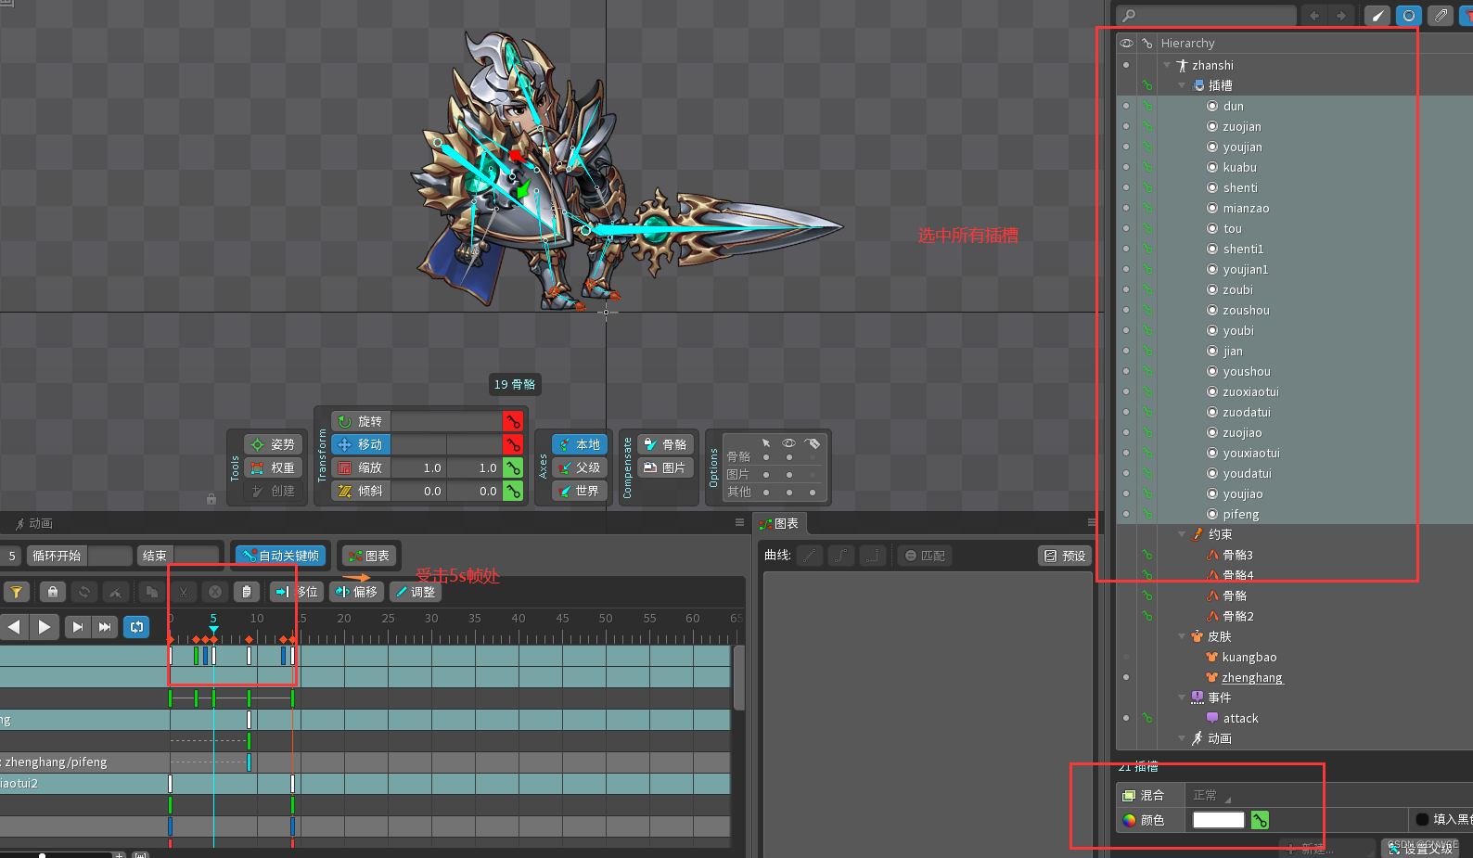Toggle 骨骼 bone compensation button

click(x=666, y=444)
